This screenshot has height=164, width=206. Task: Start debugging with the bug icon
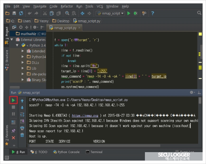(x=135, y=13)
